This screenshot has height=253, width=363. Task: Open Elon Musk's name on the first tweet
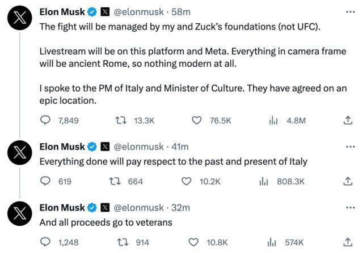coord(62,11)
